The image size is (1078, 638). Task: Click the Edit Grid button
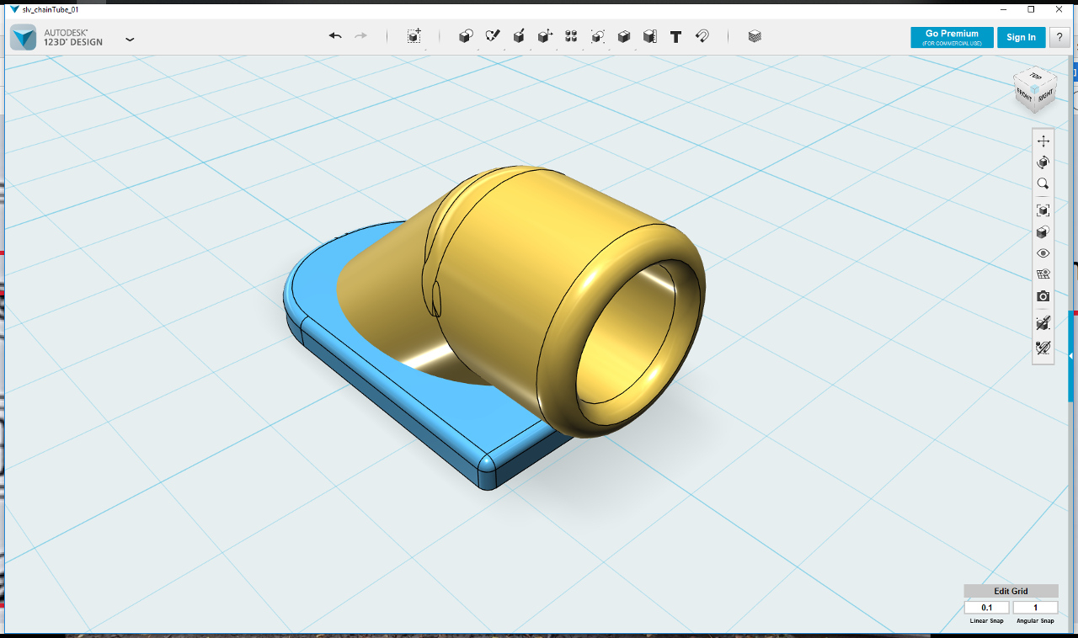(x=1011, y=591)
